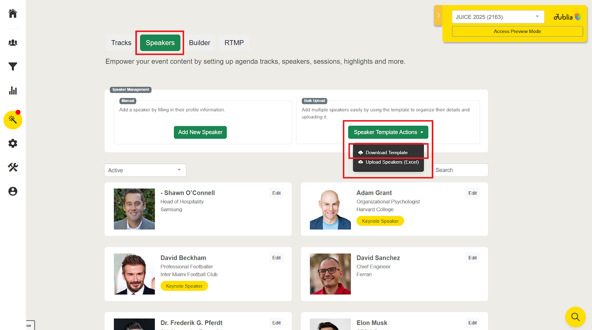Go to the home icon in sidebar
The height and width of the screenshot is (330, 592).
[x=13, y=14]
